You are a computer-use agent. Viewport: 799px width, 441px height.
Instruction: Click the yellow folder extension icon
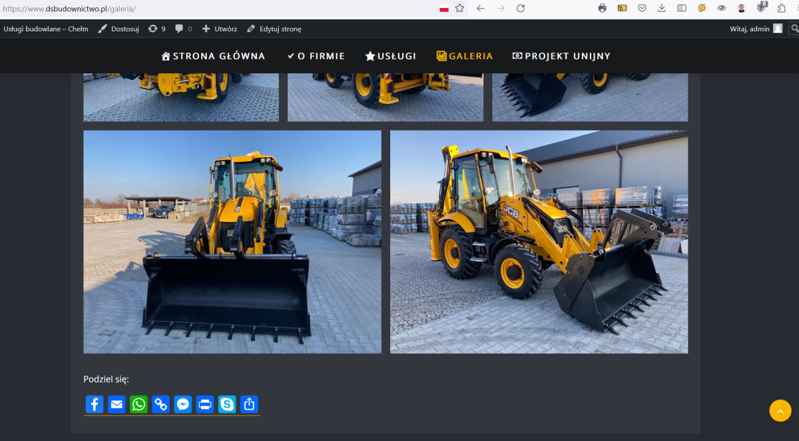click(x=623, y=9)
